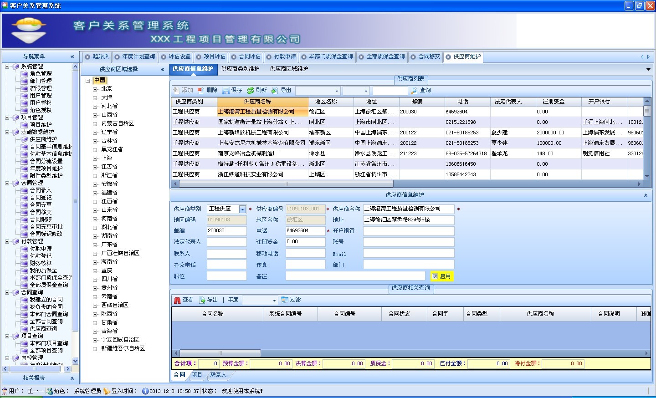Close the 付款申请 tab via its x icon
Viewport: 656px width, 398px height.
click(269, 57)
